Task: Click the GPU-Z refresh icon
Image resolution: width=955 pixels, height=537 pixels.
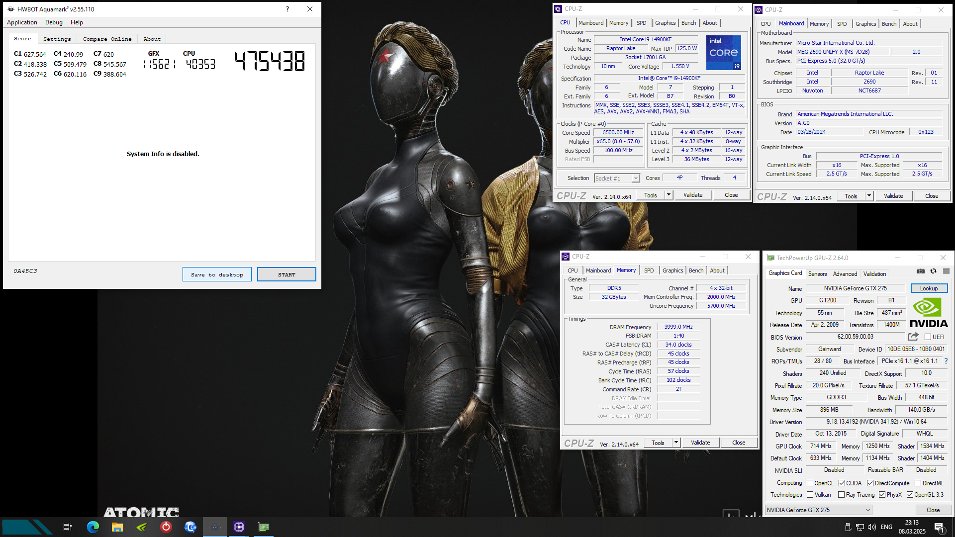Action: pyautogui.click(x=934, y=271)
